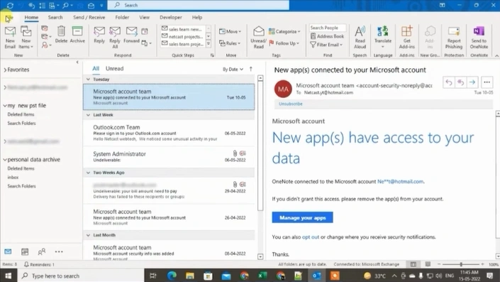Viewport: 500px width, 282px height.
Task: Click in the Search People field
Action: [328, 28]
